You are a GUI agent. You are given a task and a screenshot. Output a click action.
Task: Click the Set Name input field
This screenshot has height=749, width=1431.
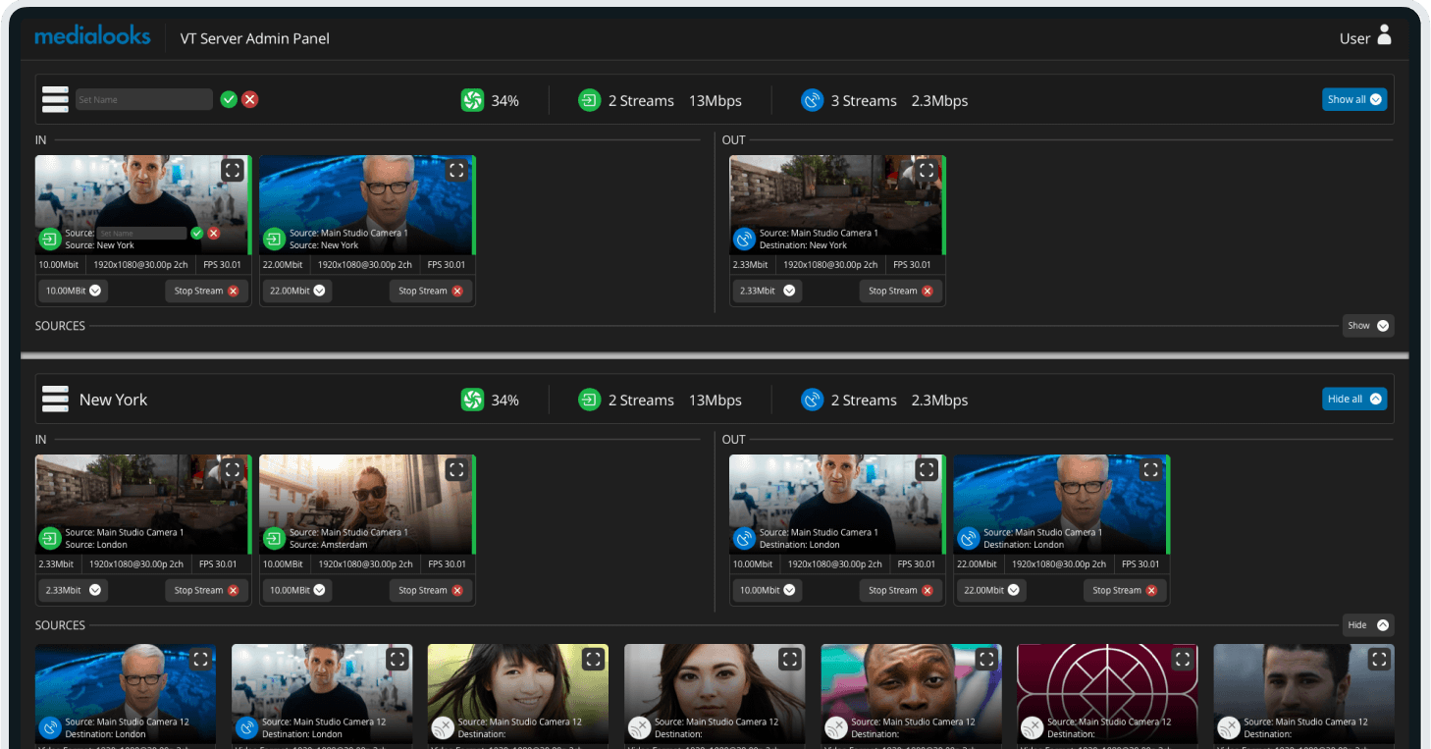click(x=143, y=99)
